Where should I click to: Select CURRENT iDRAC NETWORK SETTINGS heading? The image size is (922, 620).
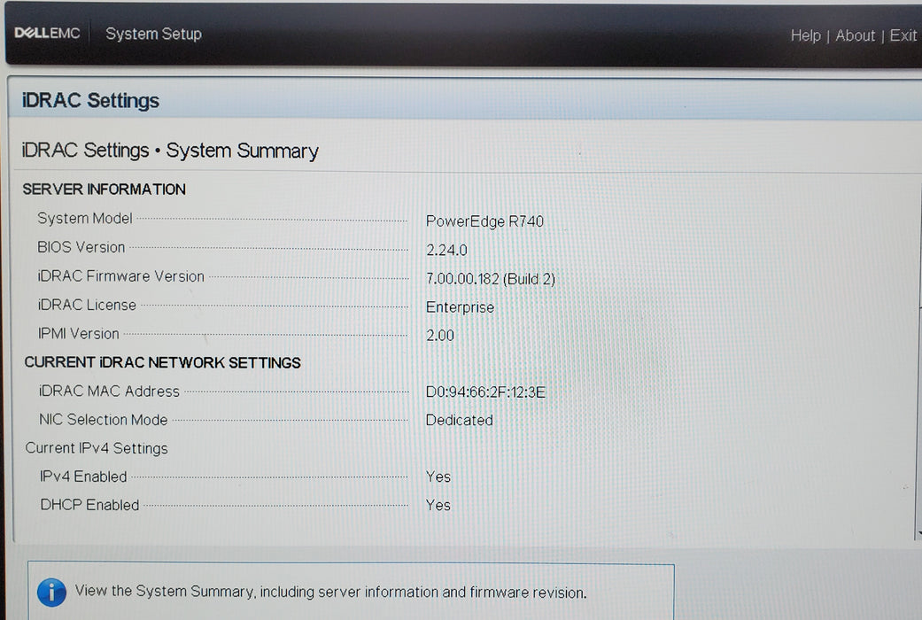162,362
